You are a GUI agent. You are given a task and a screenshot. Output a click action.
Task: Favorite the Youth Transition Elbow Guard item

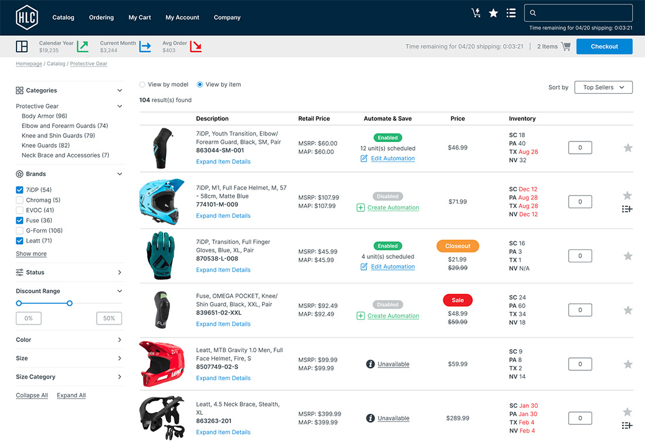(628, 147)
